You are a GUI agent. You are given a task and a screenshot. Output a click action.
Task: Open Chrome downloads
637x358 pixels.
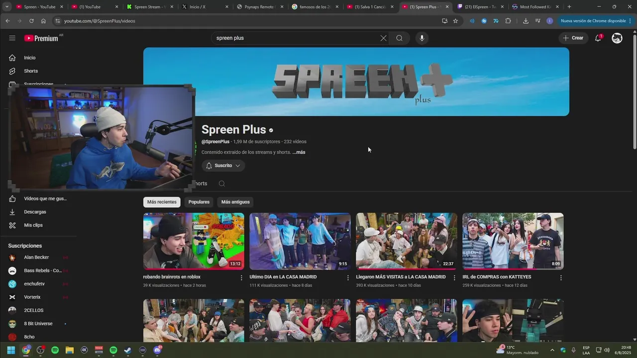526,21
